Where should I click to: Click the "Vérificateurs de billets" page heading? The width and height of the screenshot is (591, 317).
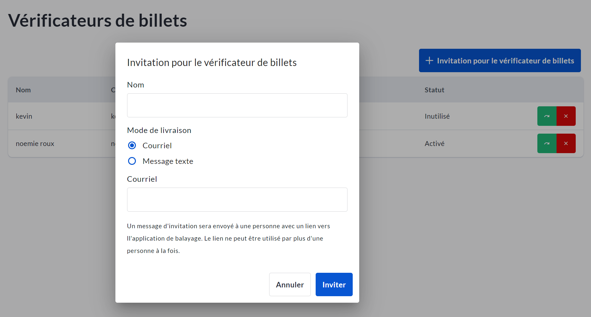coord(98,20)
